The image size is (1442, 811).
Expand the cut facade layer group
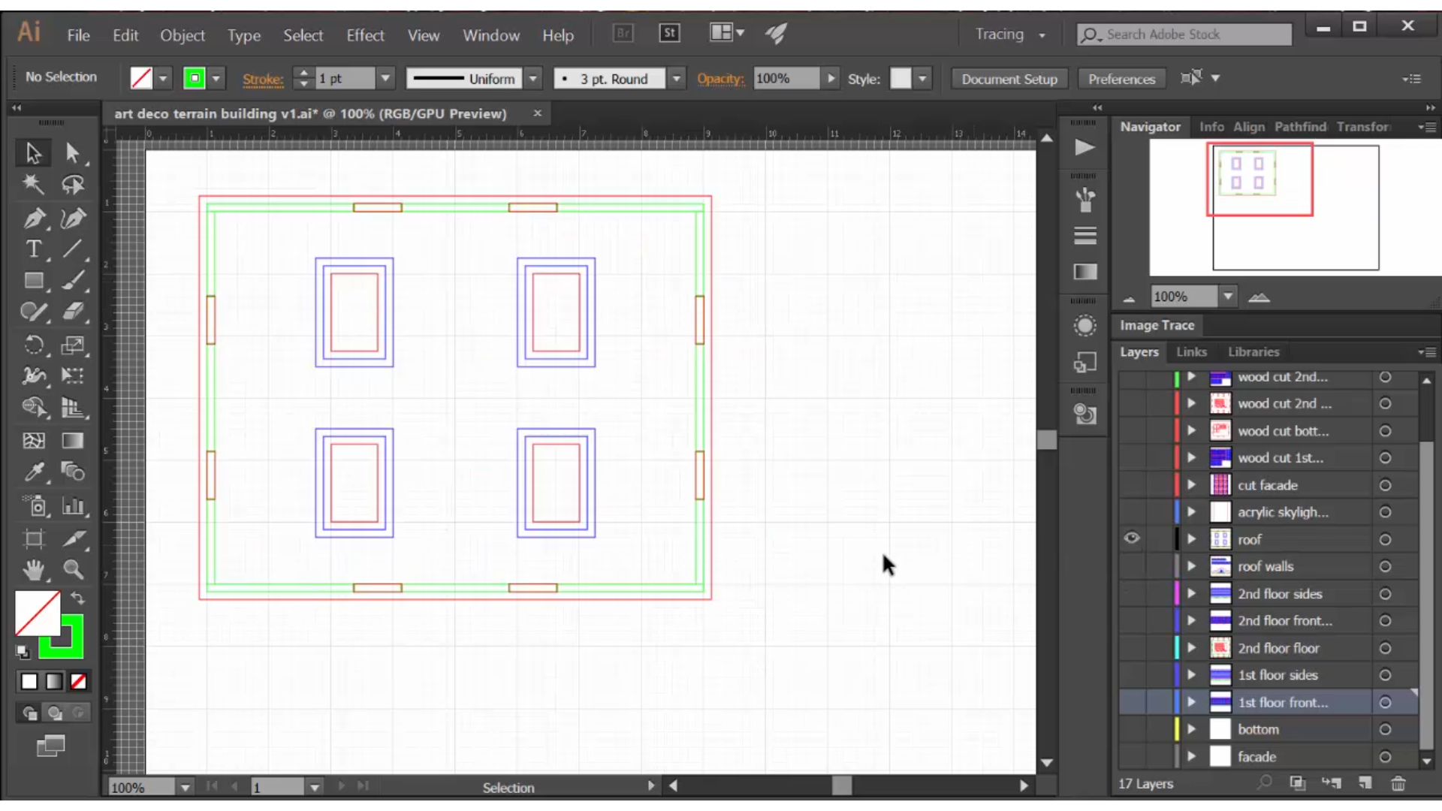click(x=1191, y=485)
